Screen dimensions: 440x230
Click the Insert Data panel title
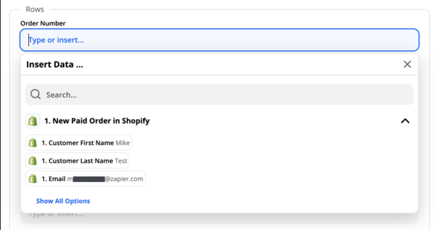coord(55,65)
